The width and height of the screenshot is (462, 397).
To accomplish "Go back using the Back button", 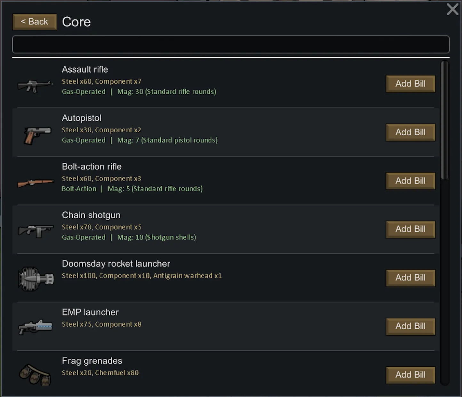I will click(x=35, y=22).
